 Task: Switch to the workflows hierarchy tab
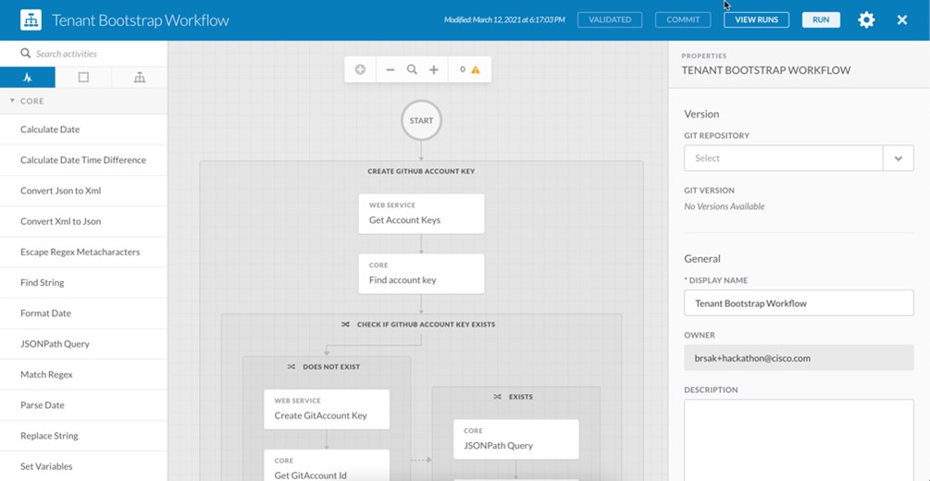point(139,78)
